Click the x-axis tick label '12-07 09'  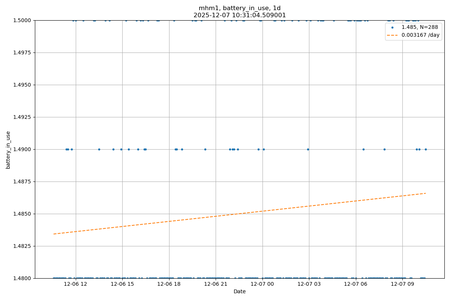click(x=402, y=284)
